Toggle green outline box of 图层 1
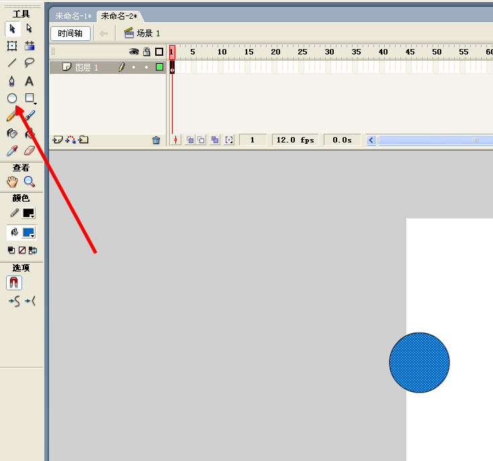 [159, 67]
